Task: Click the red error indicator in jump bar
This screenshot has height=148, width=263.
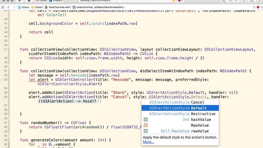Action: tap(258, 7)
